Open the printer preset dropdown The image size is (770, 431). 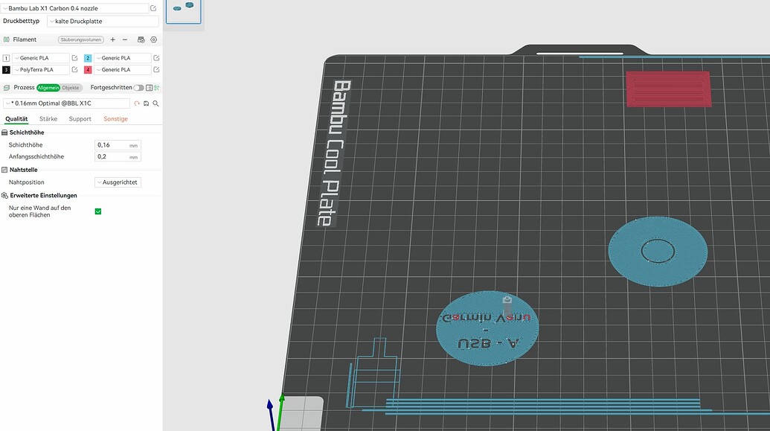pos(76,8)
